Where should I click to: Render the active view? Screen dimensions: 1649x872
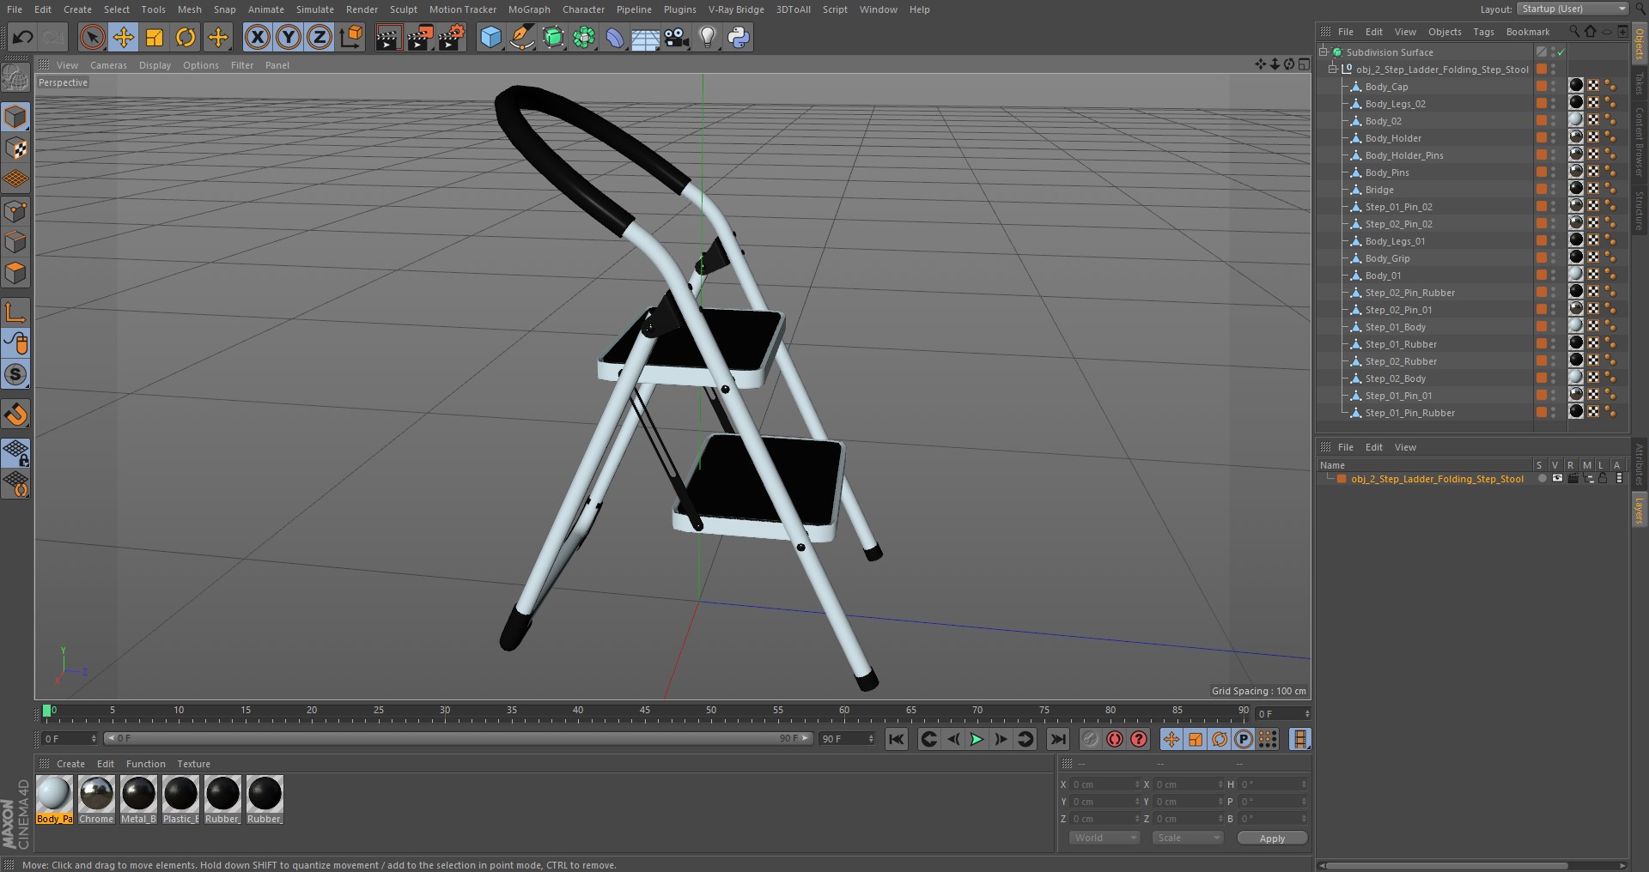point(387,37)
